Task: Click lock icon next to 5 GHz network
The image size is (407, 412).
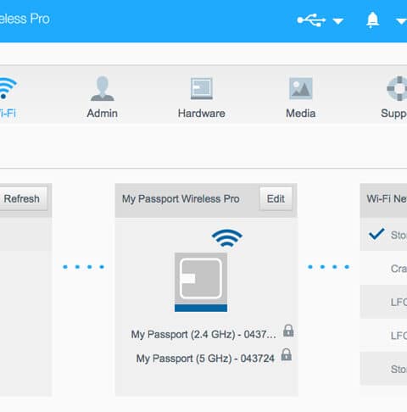Action: pyautogui.click(x=287, y=354)
